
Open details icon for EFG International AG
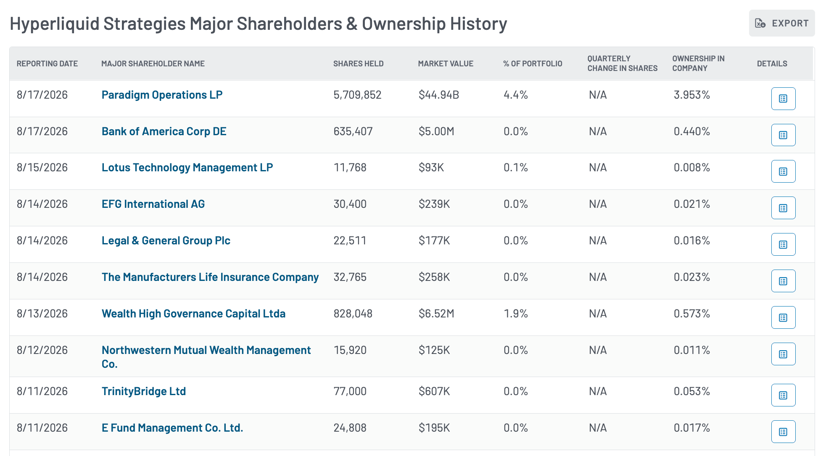click(783, 208)
